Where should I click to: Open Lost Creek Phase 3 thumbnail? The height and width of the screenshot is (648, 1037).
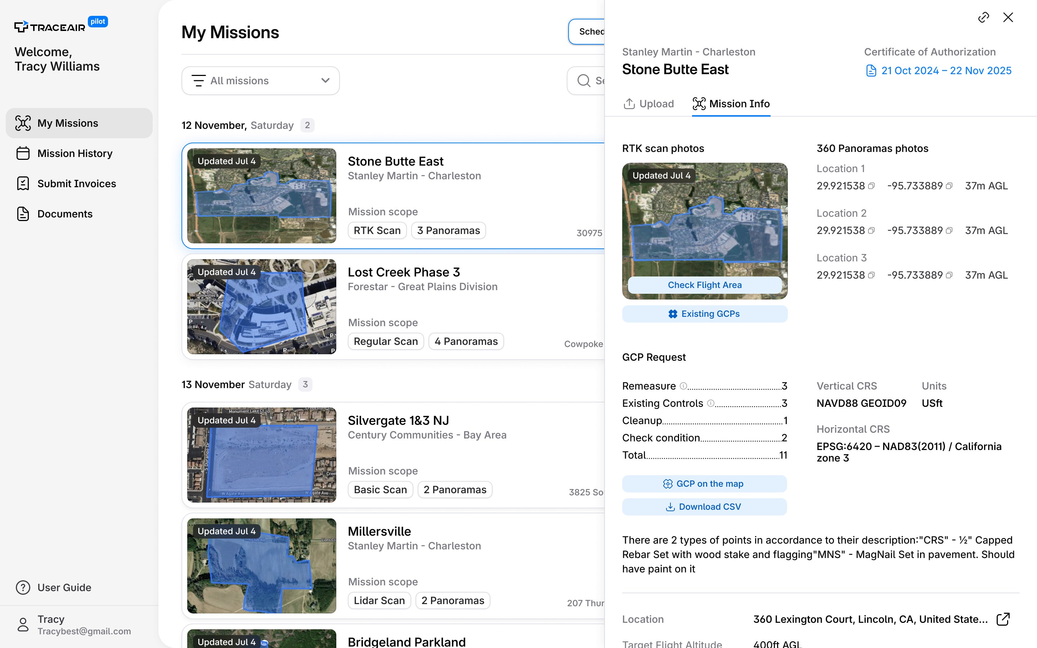click(262, 307)
